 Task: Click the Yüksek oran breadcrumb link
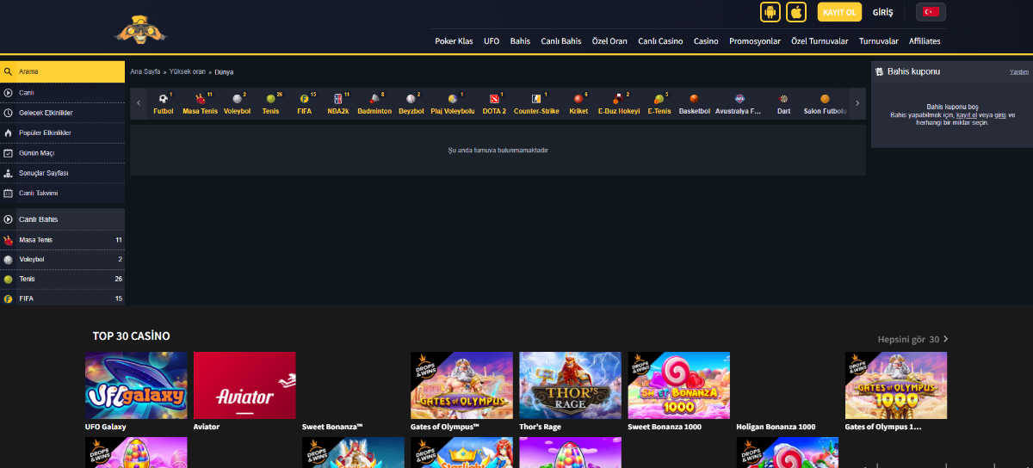(188, 72)
